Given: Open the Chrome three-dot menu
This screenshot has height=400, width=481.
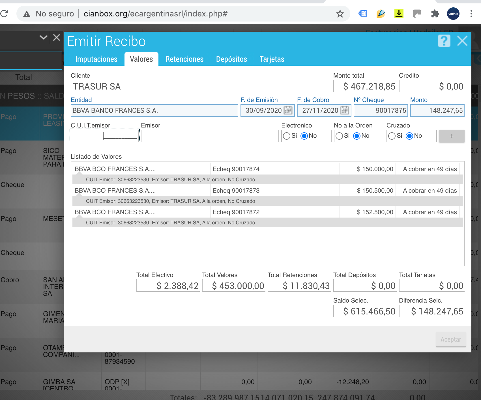Looking at the screenshot, I should point(471,14).
